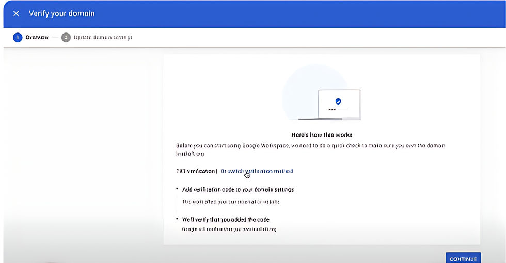
Task: Select the Overview step 1 circle
Action: [x=18, y=37]
